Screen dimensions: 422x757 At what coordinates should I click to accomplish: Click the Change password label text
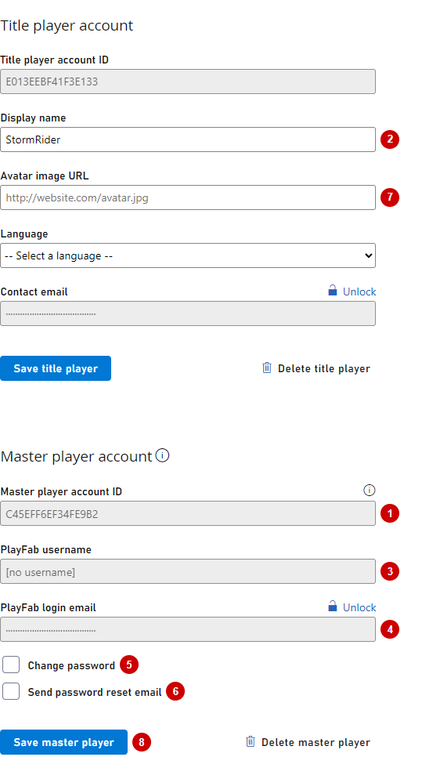tap(71, 666)
